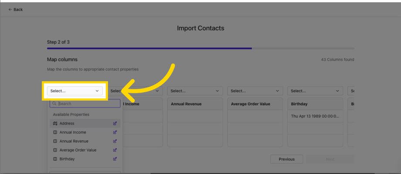This screenshot has height=174, width=401.
Task: Open the Select dropdown above Annual Revenue column
Action: (x=194, y=91)
